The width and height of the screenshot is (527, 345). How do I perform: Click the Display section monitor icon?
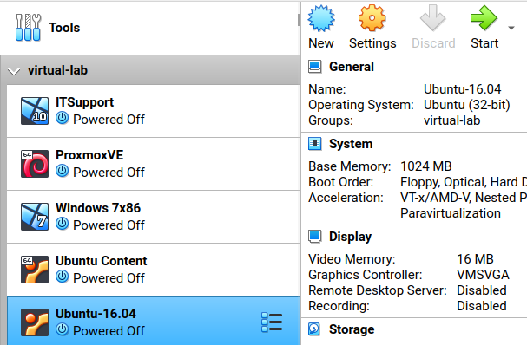click(x=315, y=237)
